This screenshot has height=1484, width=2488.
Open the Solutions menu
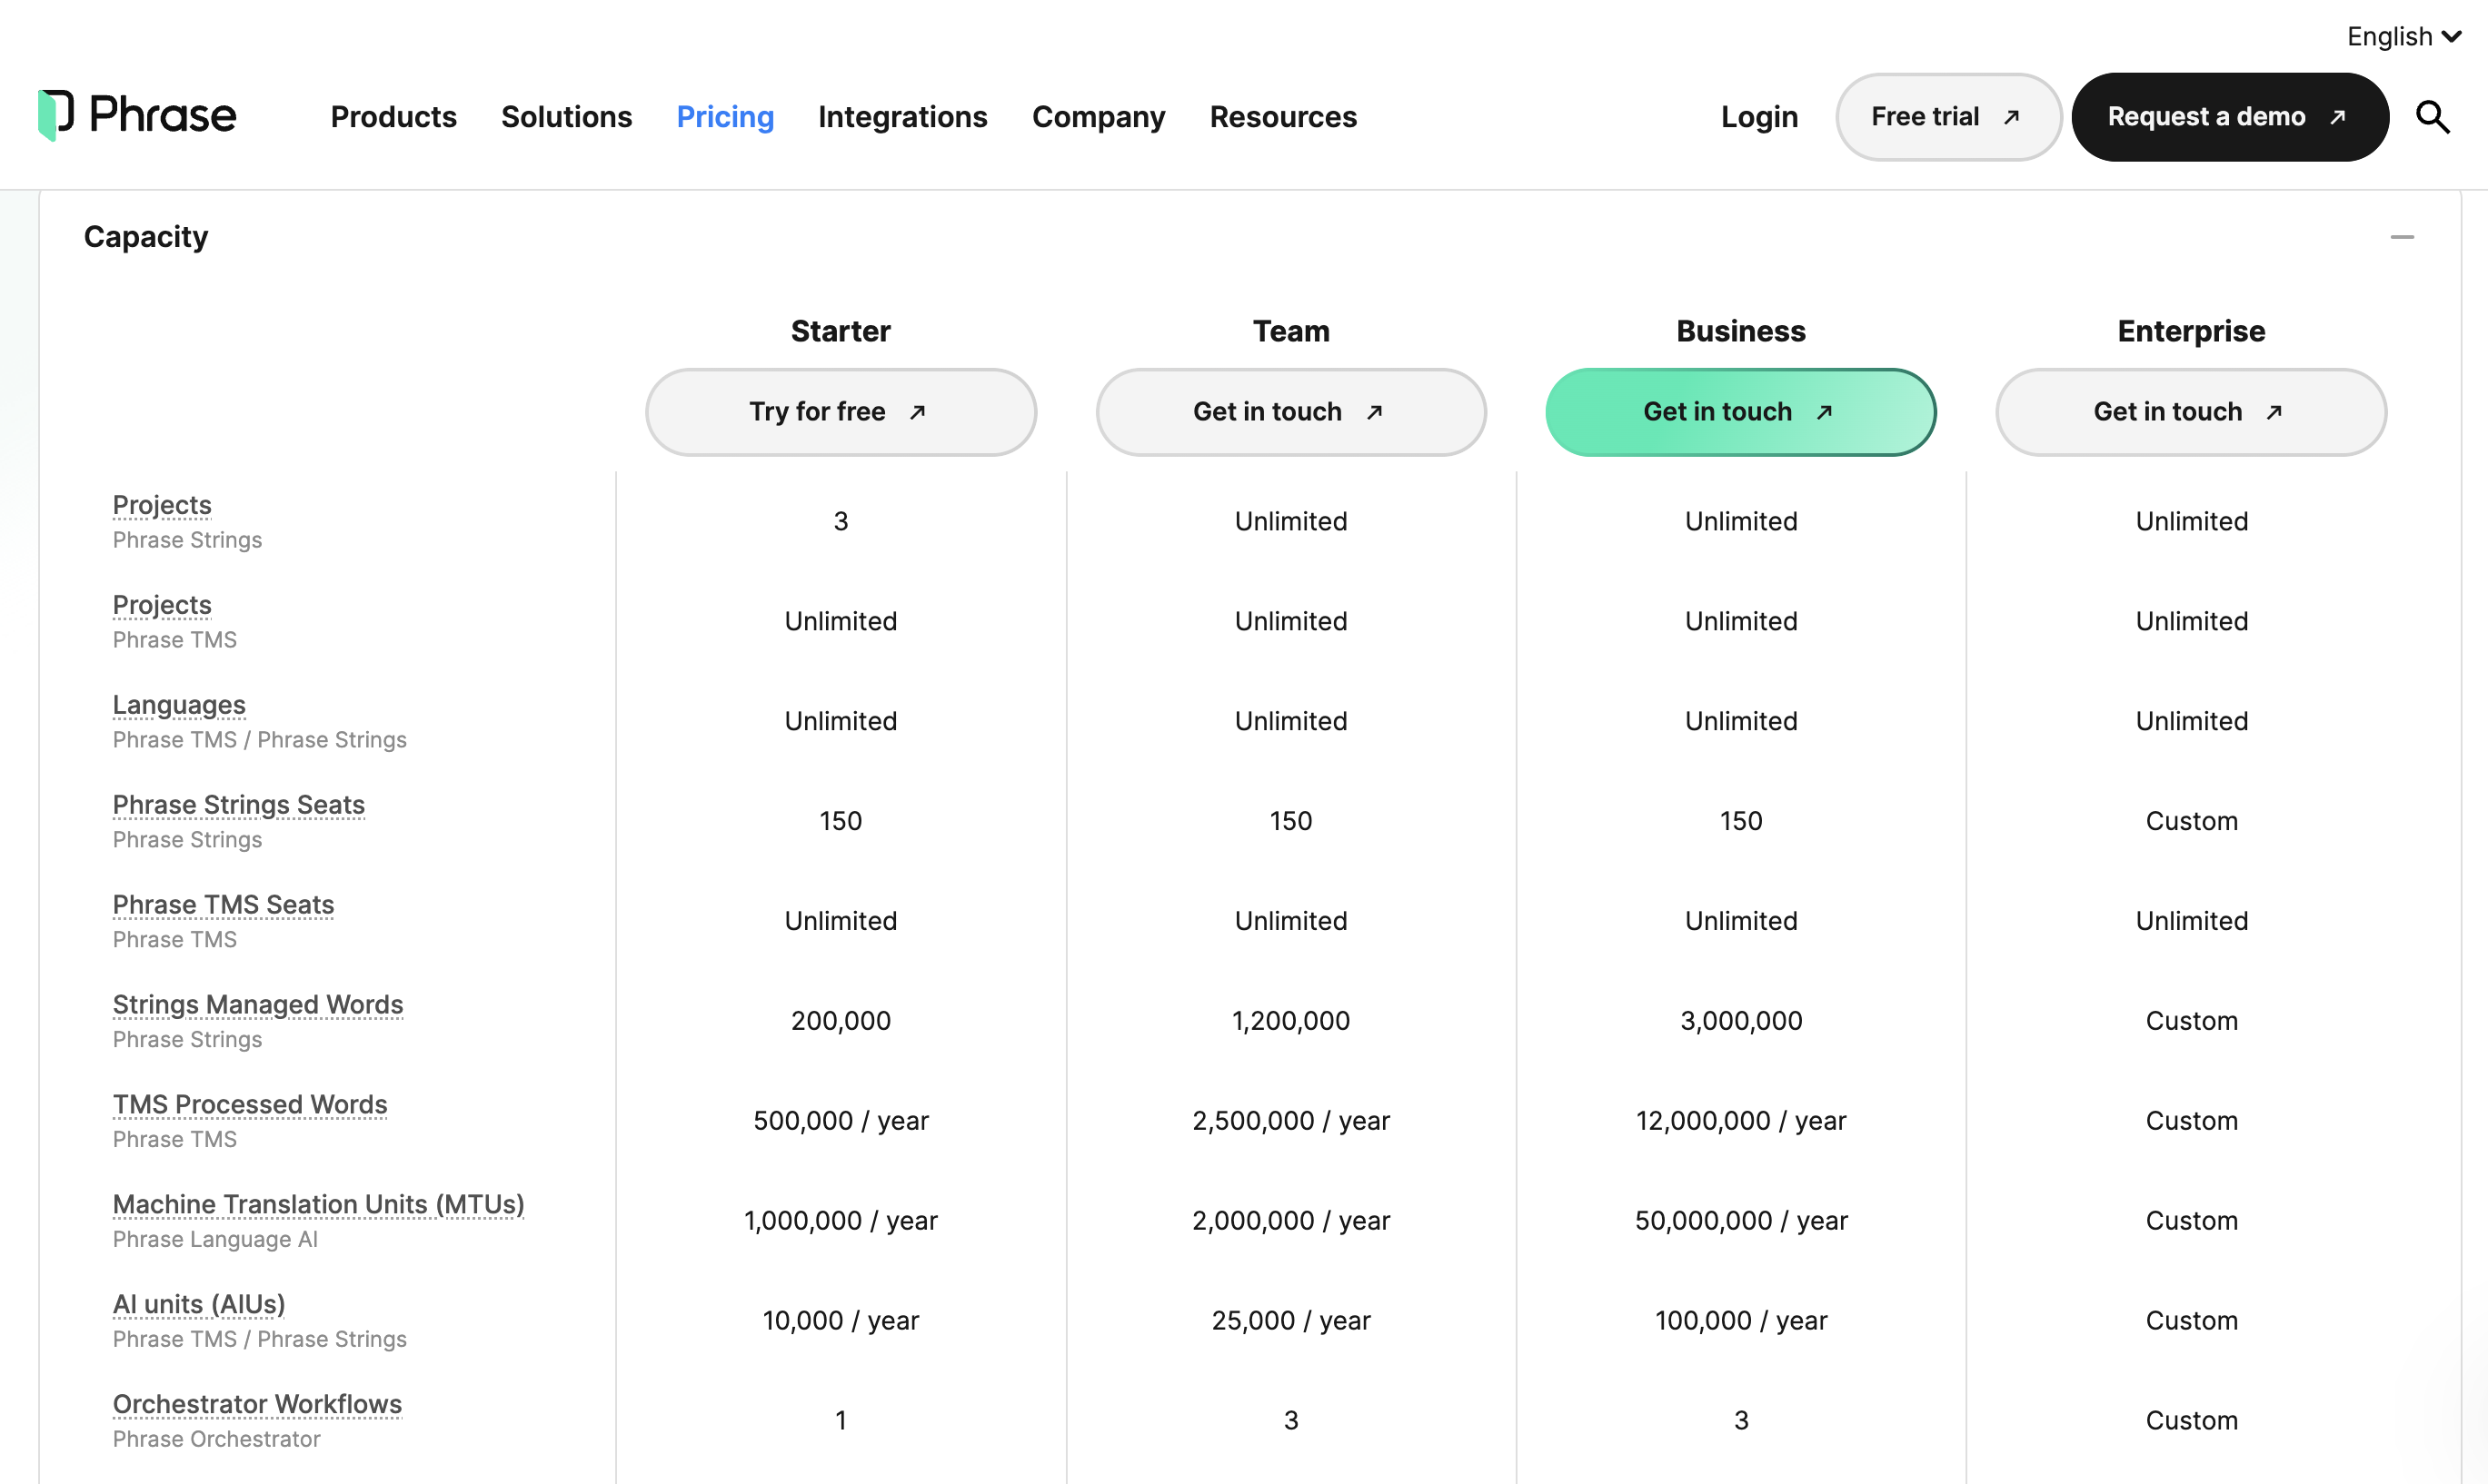coord(566,117)
